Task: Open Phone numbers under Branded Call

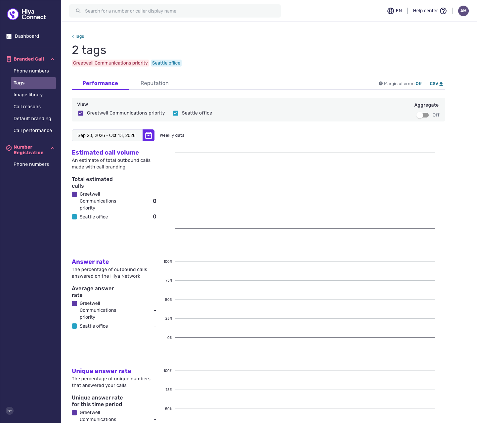Action: (31, 71)
